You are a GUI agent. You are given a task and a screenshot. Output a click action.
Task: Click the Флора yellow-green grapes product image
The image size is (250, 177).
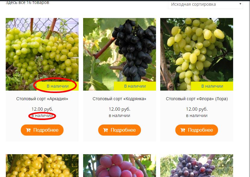point(197,54)
